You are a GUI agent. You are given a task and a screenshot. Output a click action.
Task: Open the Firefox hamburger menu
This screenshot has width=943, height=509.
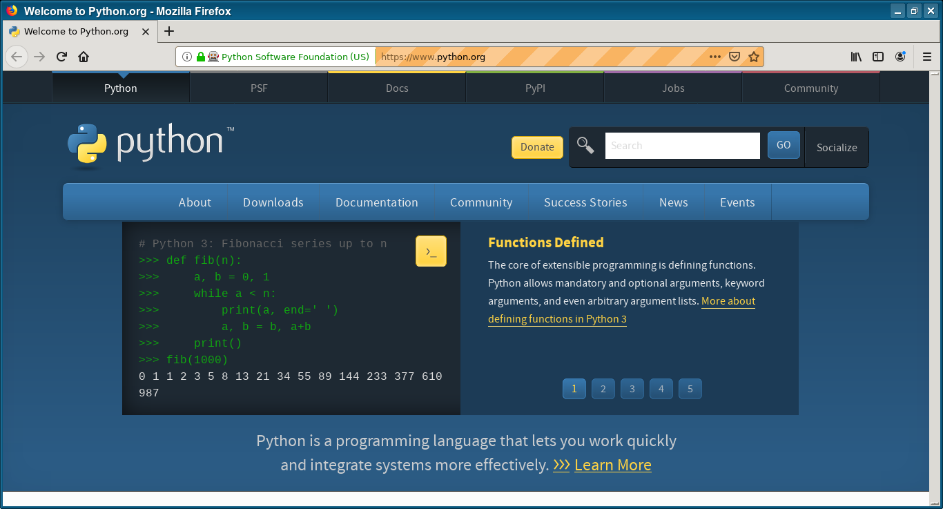926,57
